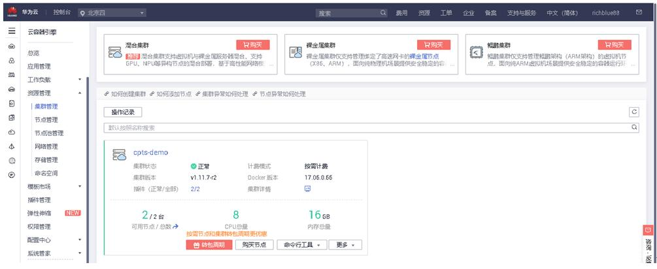
Task: Click the 操作记录 button
Action: pos(123,112)
